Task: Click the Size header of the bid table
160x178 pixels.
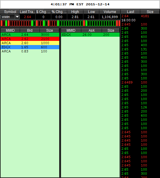Action: click(50, 30)
